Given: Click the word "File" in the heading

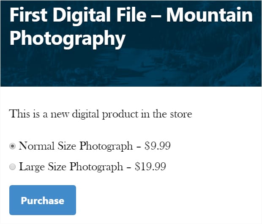Looking at the screenshot, I should click(131, 15).
